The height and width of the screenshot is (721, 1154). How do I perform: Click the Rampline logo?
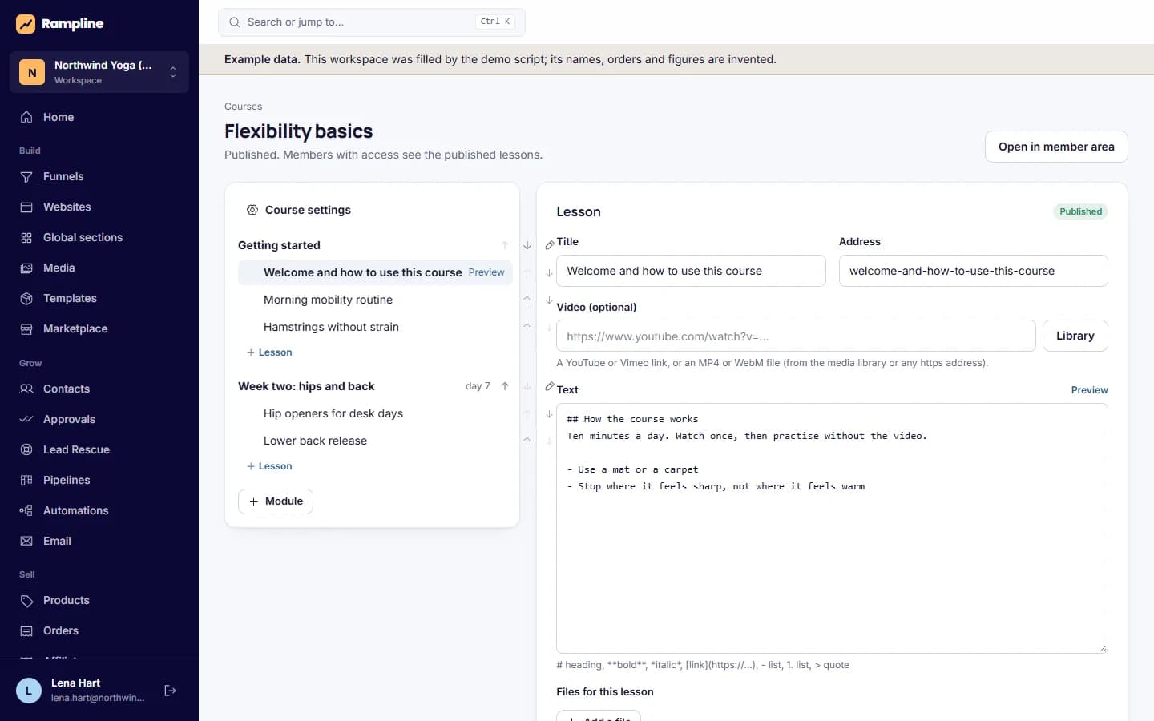pyautogui.click(x=60, y=24)
